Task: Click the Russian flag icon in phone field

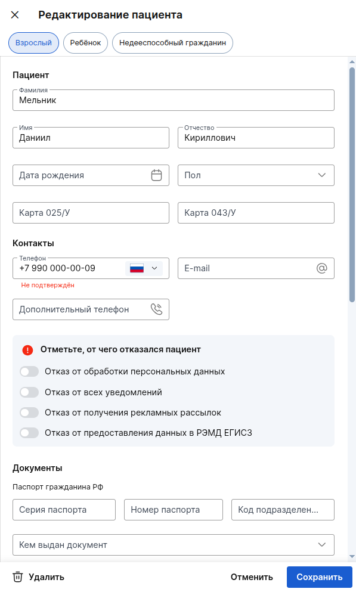Action: tap(136, 268)
